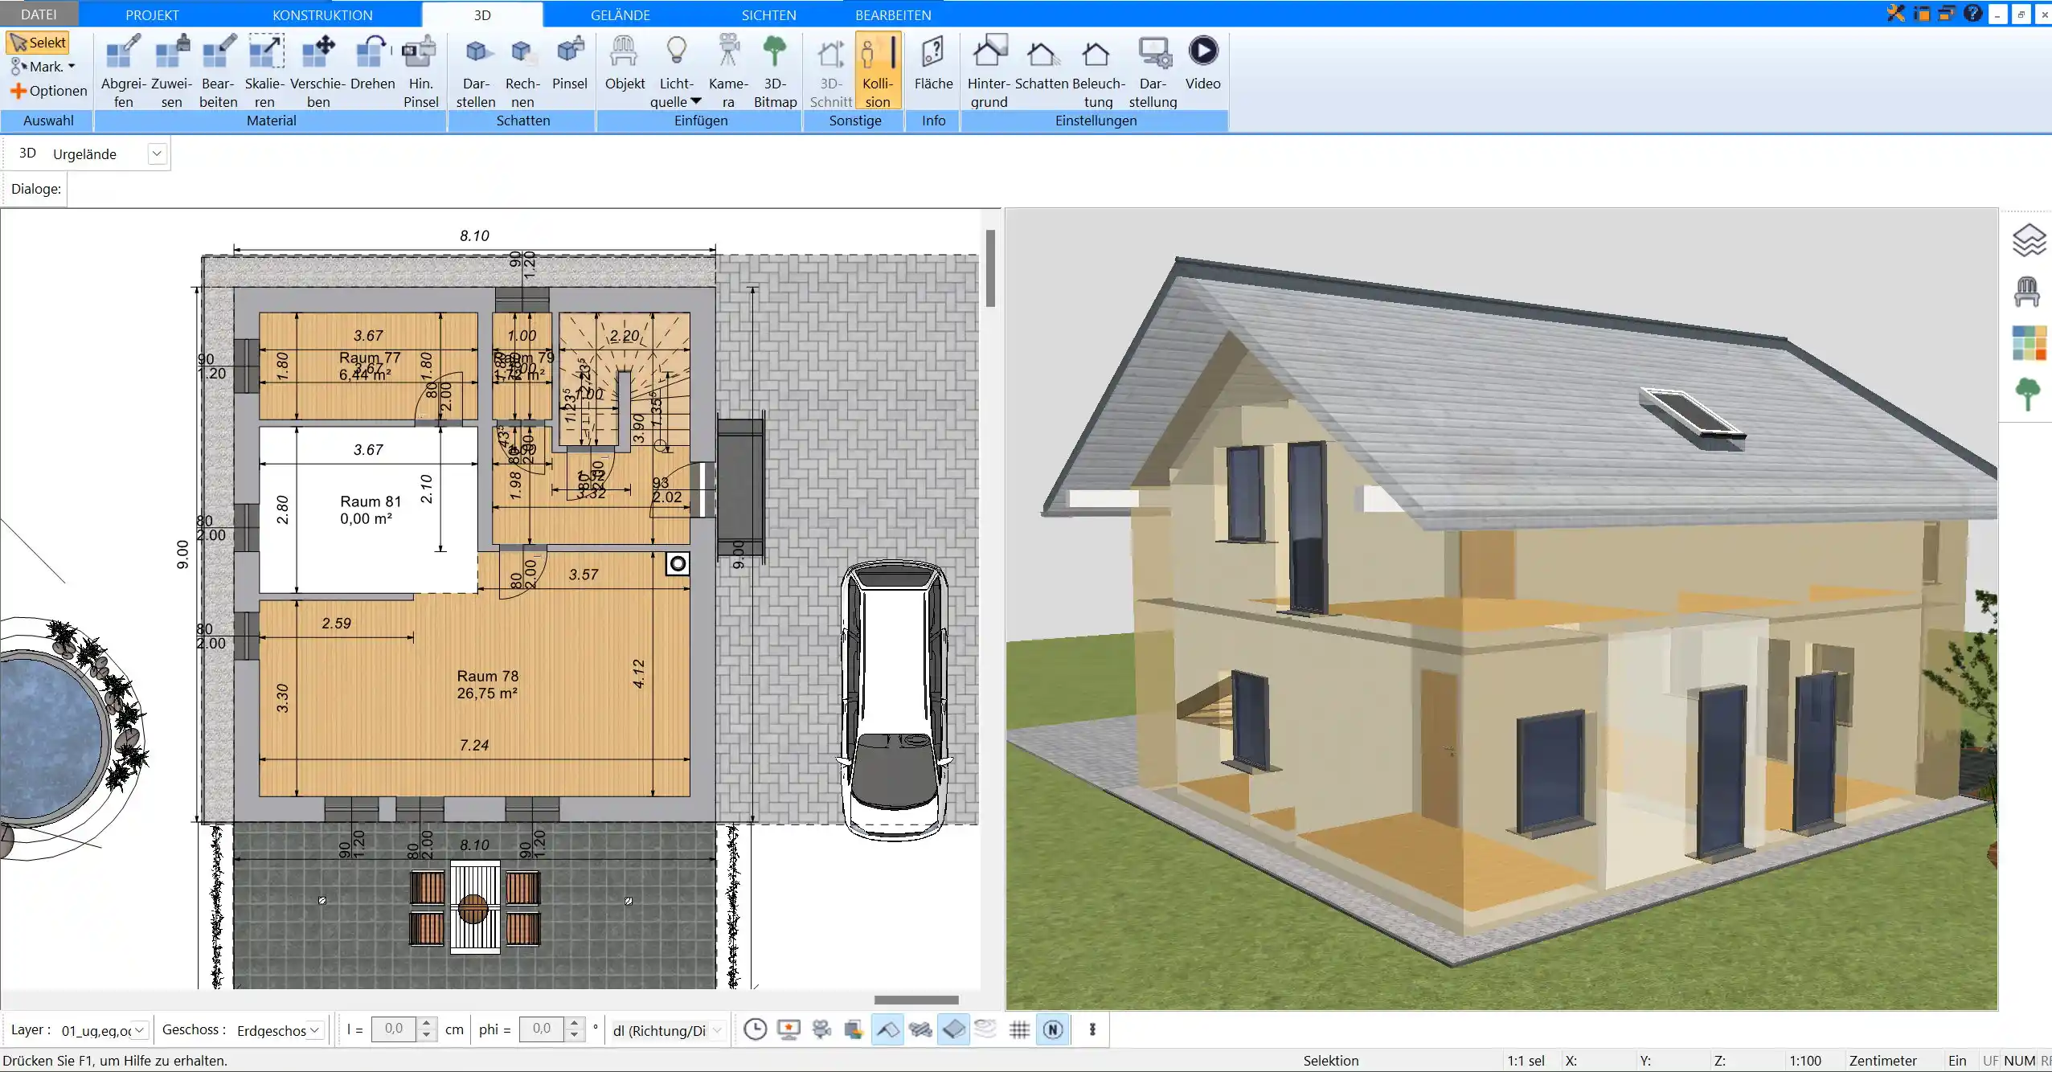Viewport: 2052px width, 1072px height.
Task: Open Darstellung settings monitor icon
Action: (1153, 71)
